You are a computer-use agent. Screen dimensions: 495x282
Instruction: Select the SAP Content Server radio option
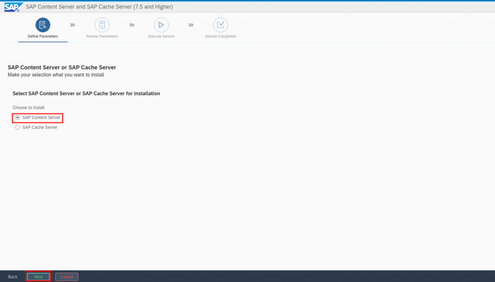[x=18, y=117]
